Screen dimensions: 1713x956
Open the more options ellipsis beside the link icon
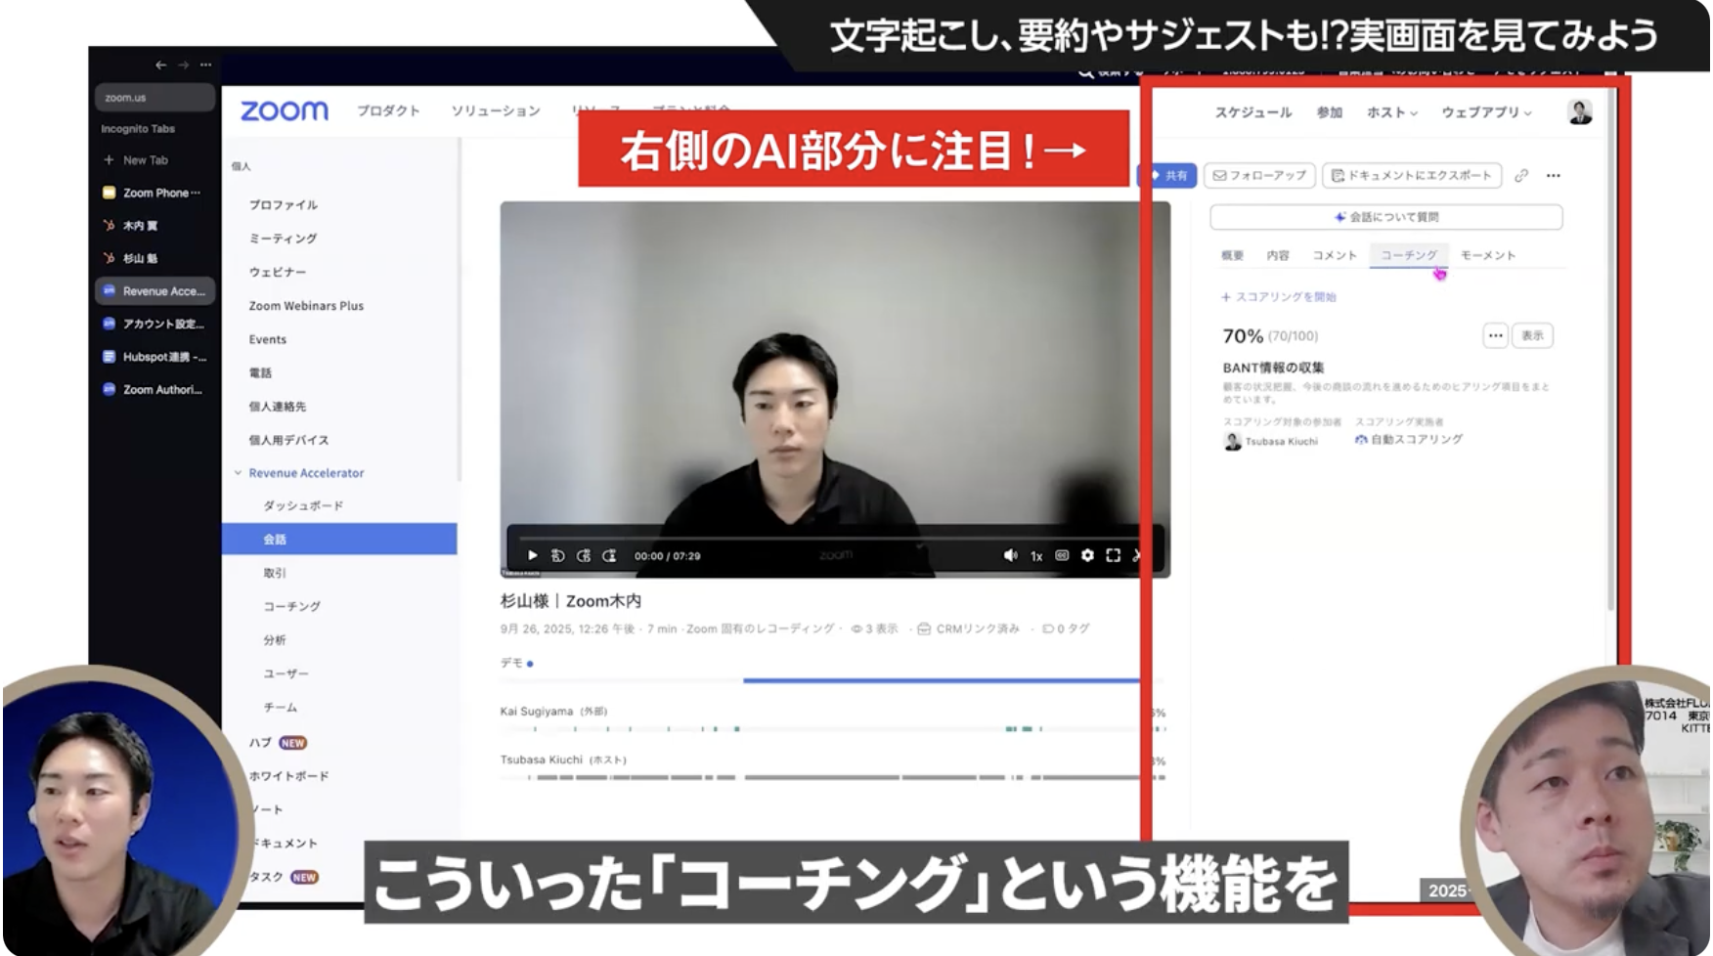click(1553, 176)
